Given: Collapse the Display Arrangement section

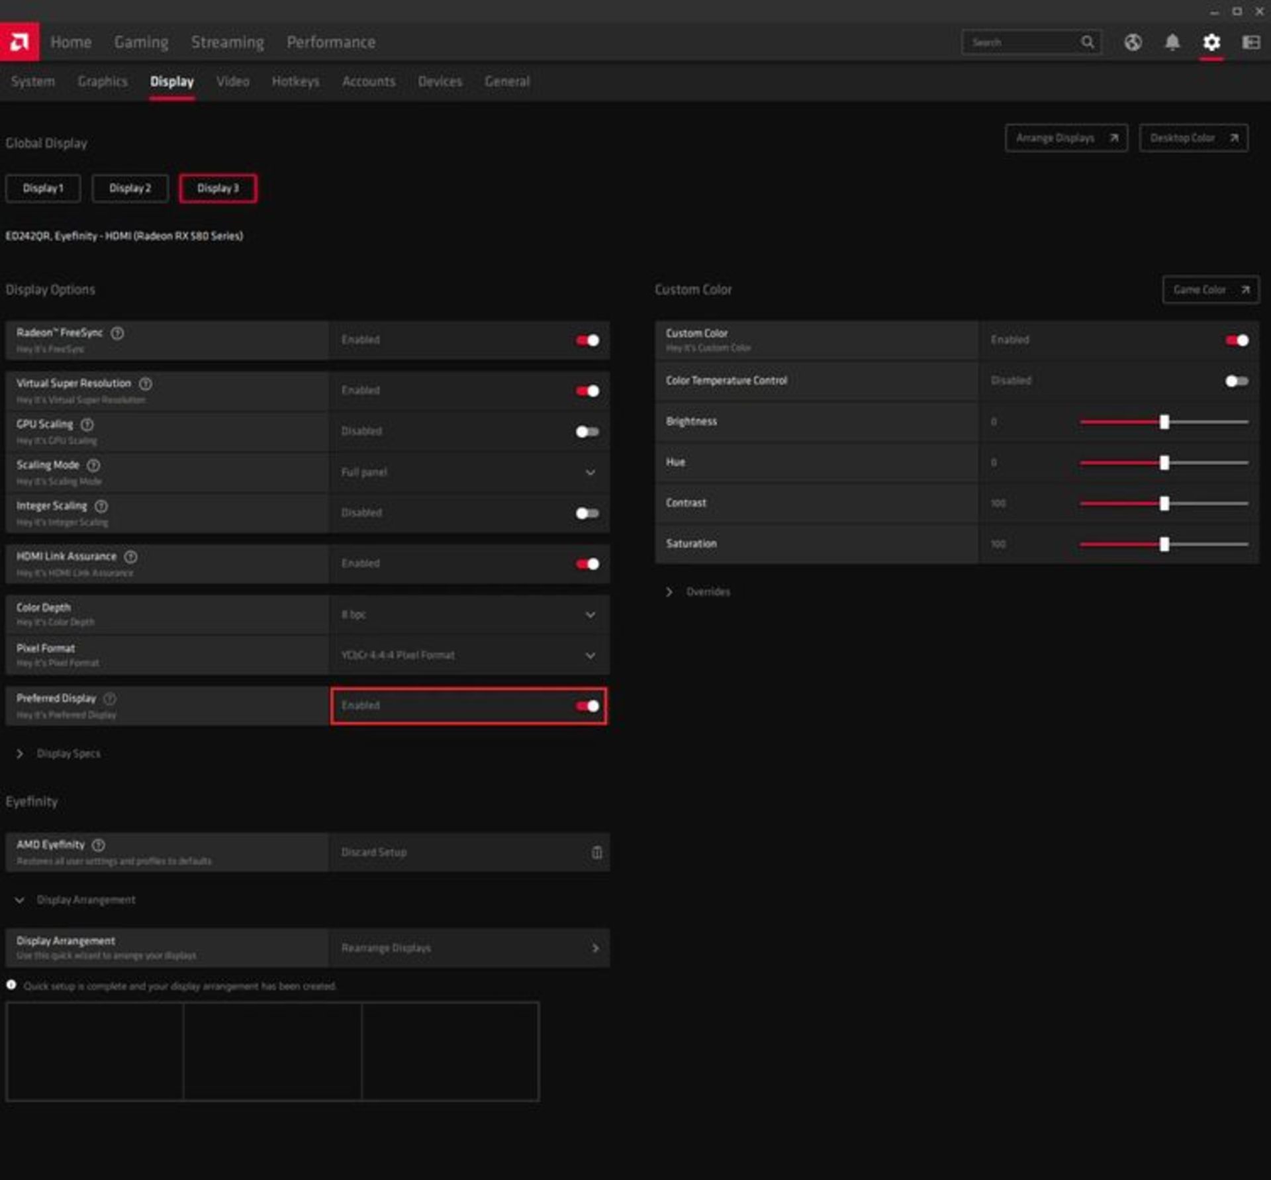Looking at the screenshot, I should pos(75,900).
